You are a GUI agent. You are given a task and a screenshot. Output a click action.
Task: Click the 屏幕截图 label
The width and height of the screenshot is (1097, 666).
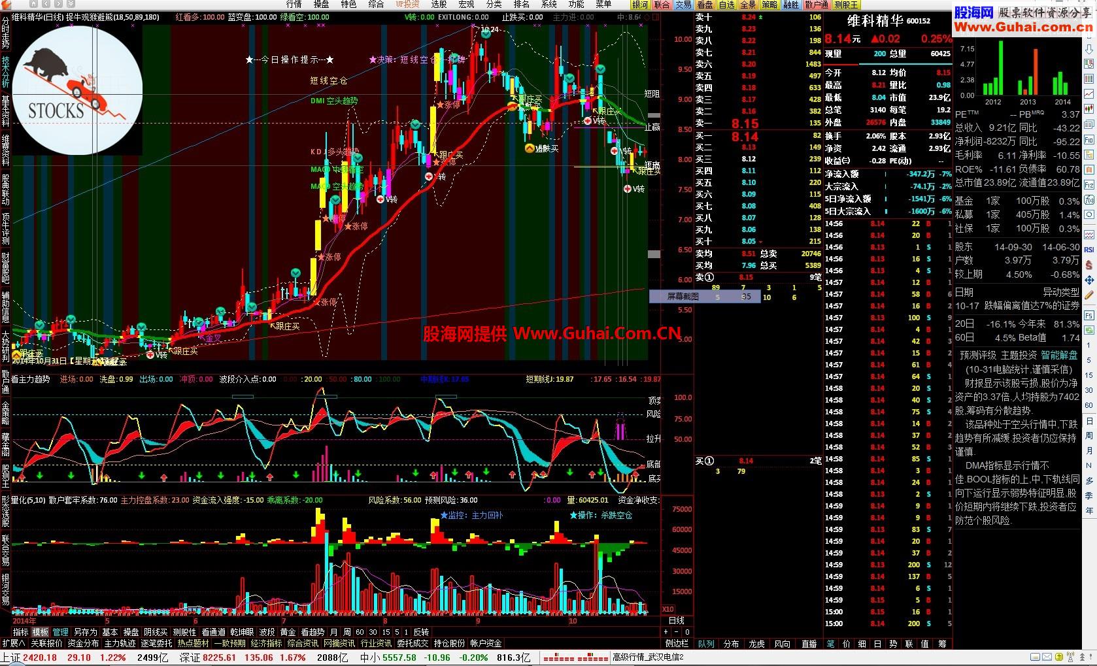click(x=683, y=296)
